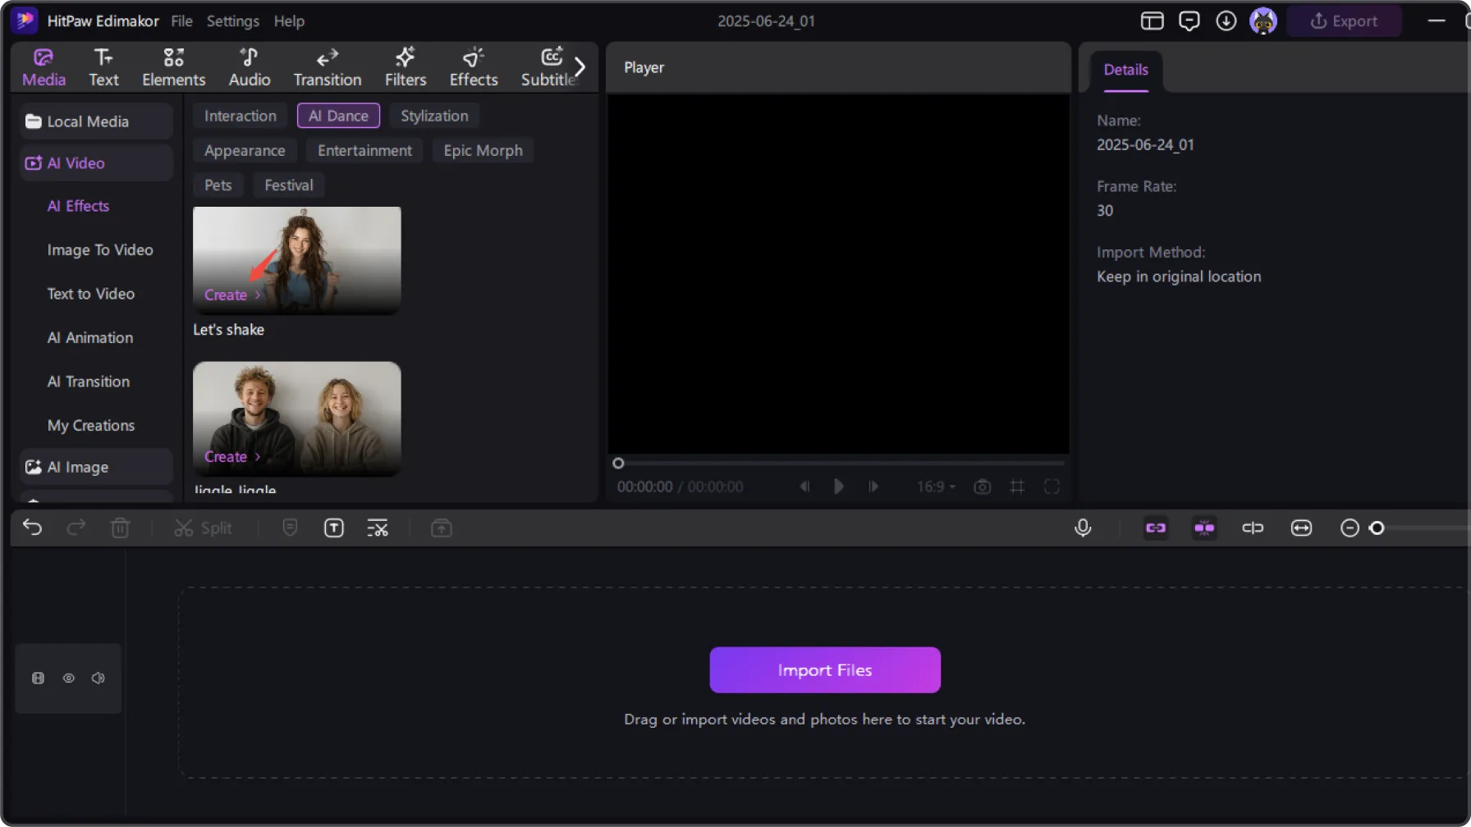Click the text tool icon in timeline toolbar
The image size is (1471, 827).
(x=334, y=528)
